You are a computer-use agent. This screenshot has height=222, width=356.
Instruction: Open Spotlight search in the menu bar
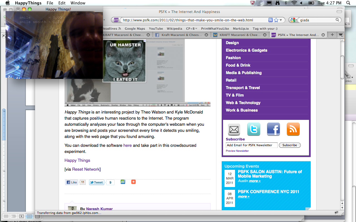point(348,3)
